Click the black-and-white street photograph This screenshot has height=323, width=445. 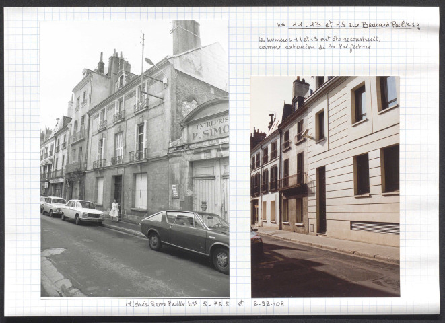pos(135,158)
